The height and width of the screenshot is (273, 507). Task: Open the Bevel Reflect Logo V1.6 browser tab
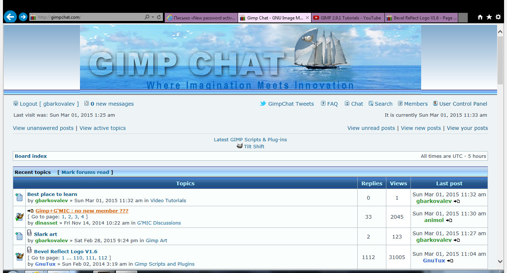click(x=421, y=18)
